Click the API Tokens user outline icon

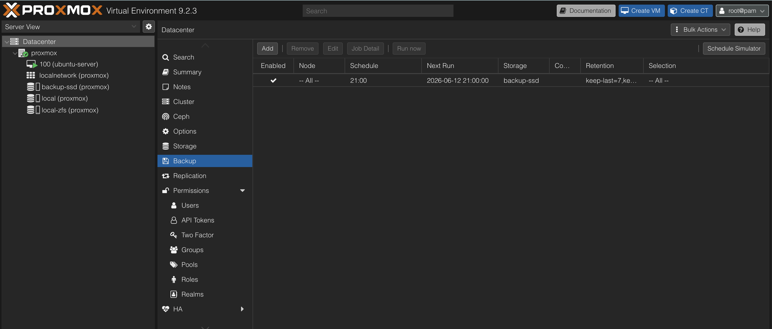click(x=174, y=220)
